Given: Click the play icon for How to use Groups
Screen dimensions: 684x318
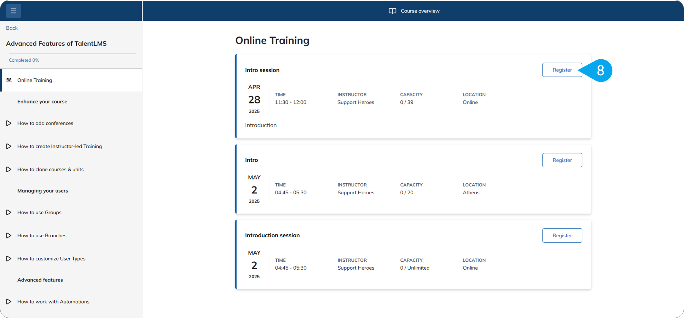Looking at the screenshot, I should 9,212.
